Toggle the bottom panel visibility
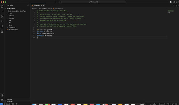179x105 pixels. pyautogui.click(x=174, y=2)
